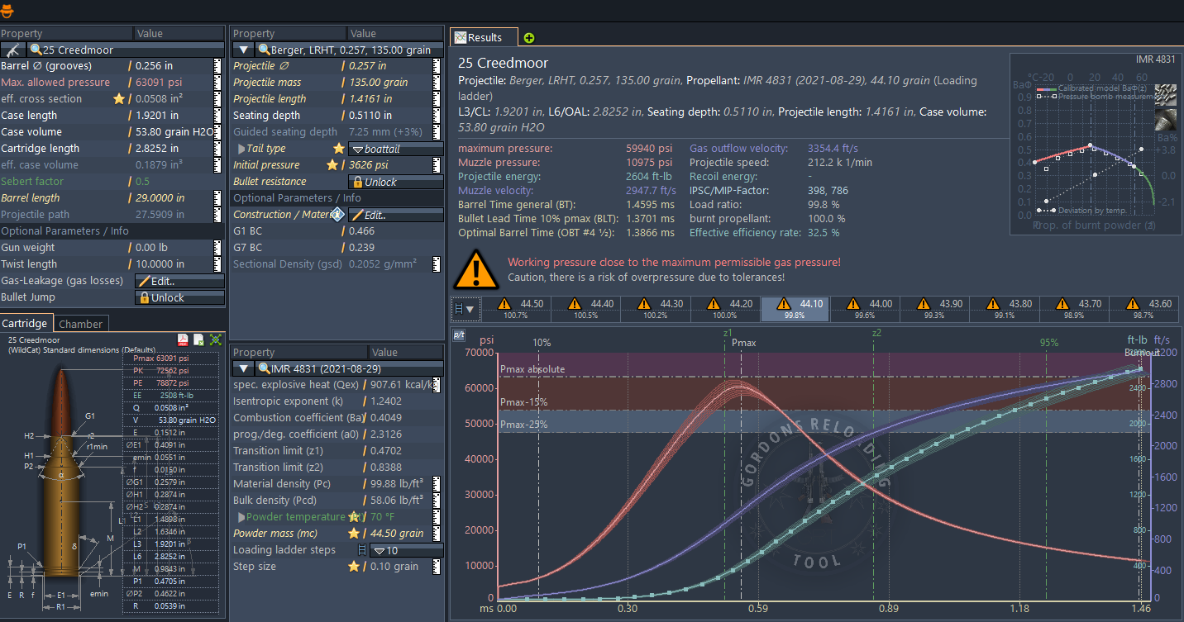Viewport: 1184px width, 622px height.
Task: Select the 43.80 grain ladder step
Action: click(1005, 309)
